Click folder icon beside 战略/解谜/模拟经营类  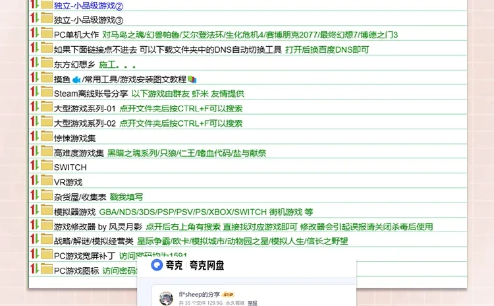pyautogui.click(x=47, y=239)
